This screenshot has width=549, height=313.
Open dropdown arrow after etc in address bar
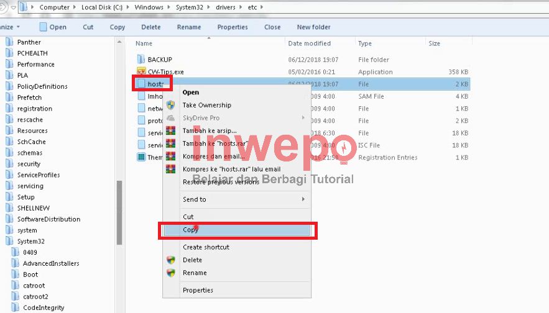tap(262, 7)
